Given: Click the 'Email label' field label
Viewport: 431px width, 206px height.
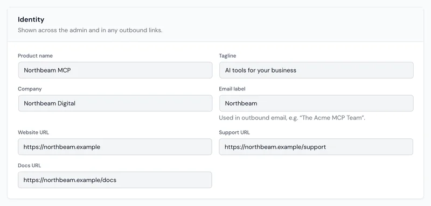Looking at the screenshot, I should 232,89.
